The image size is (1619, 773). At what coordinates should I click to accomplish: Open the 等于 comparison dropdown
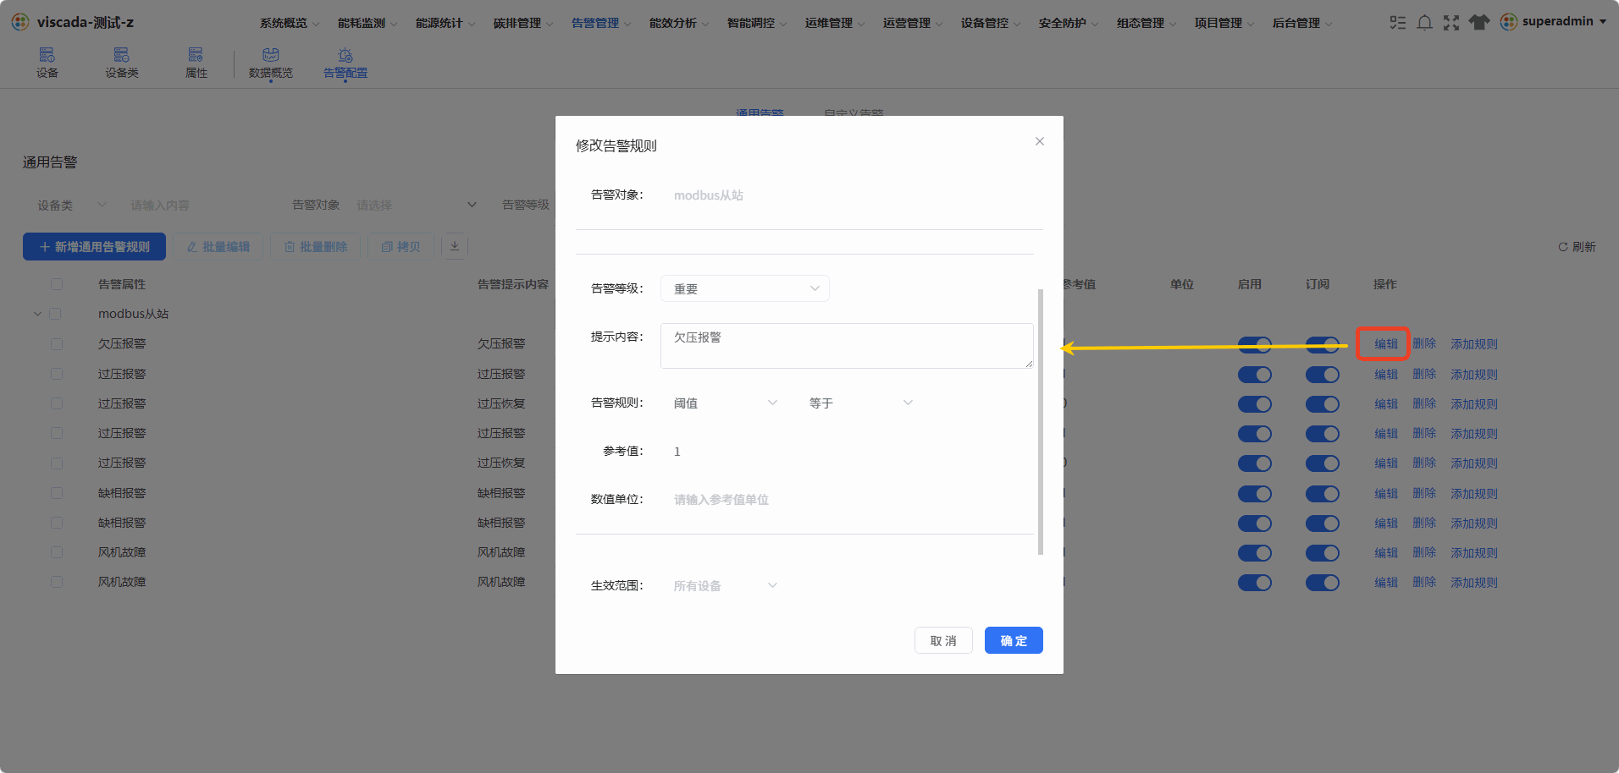coord(859,403)
